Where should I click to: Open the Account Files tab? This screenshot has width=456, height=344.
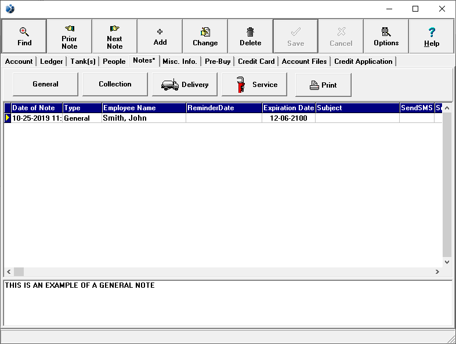click(304, 61)
